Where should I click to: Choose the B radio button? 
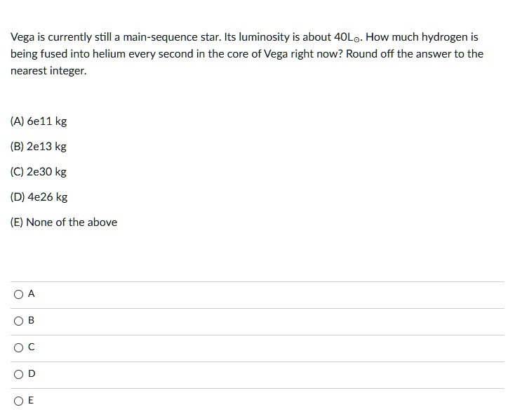coord(17,321)
